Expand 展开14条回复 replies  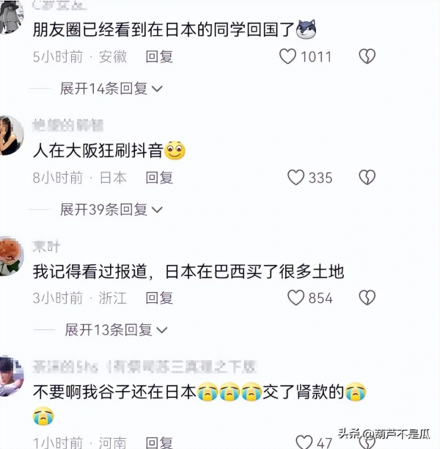111,89
